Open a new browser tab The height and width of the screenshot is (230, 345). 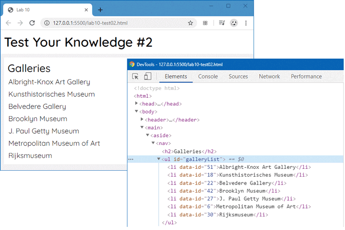(100, 9)
